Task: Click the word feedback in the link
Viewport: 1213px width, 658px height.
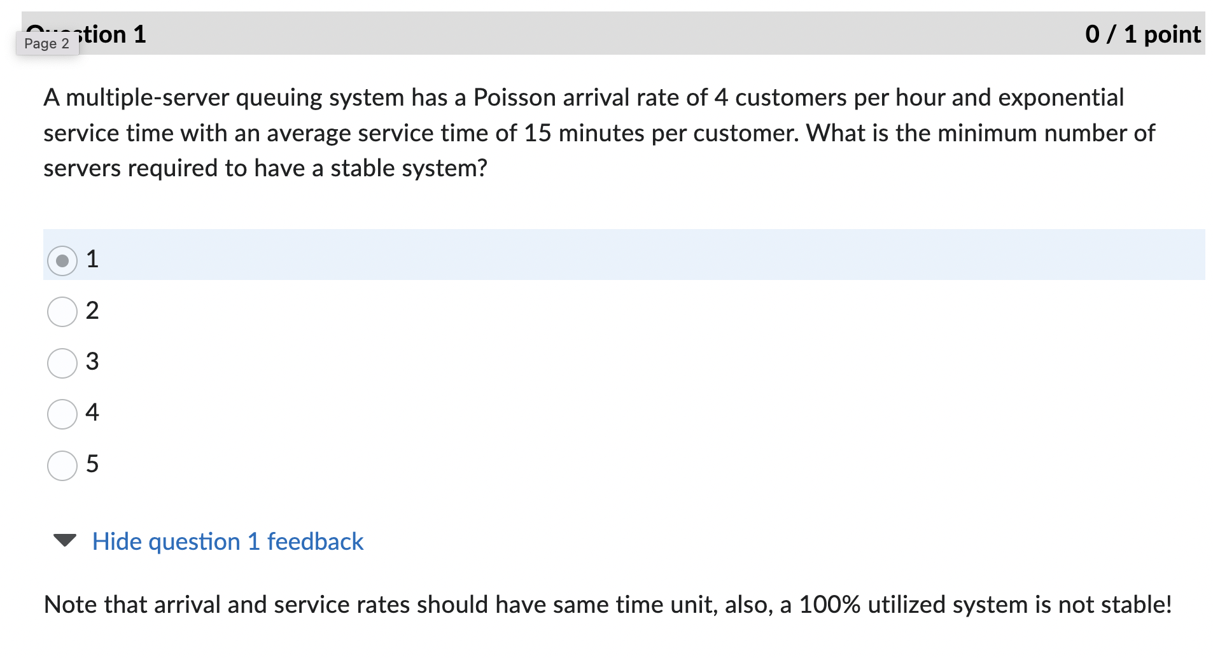Action: point(316,542)
